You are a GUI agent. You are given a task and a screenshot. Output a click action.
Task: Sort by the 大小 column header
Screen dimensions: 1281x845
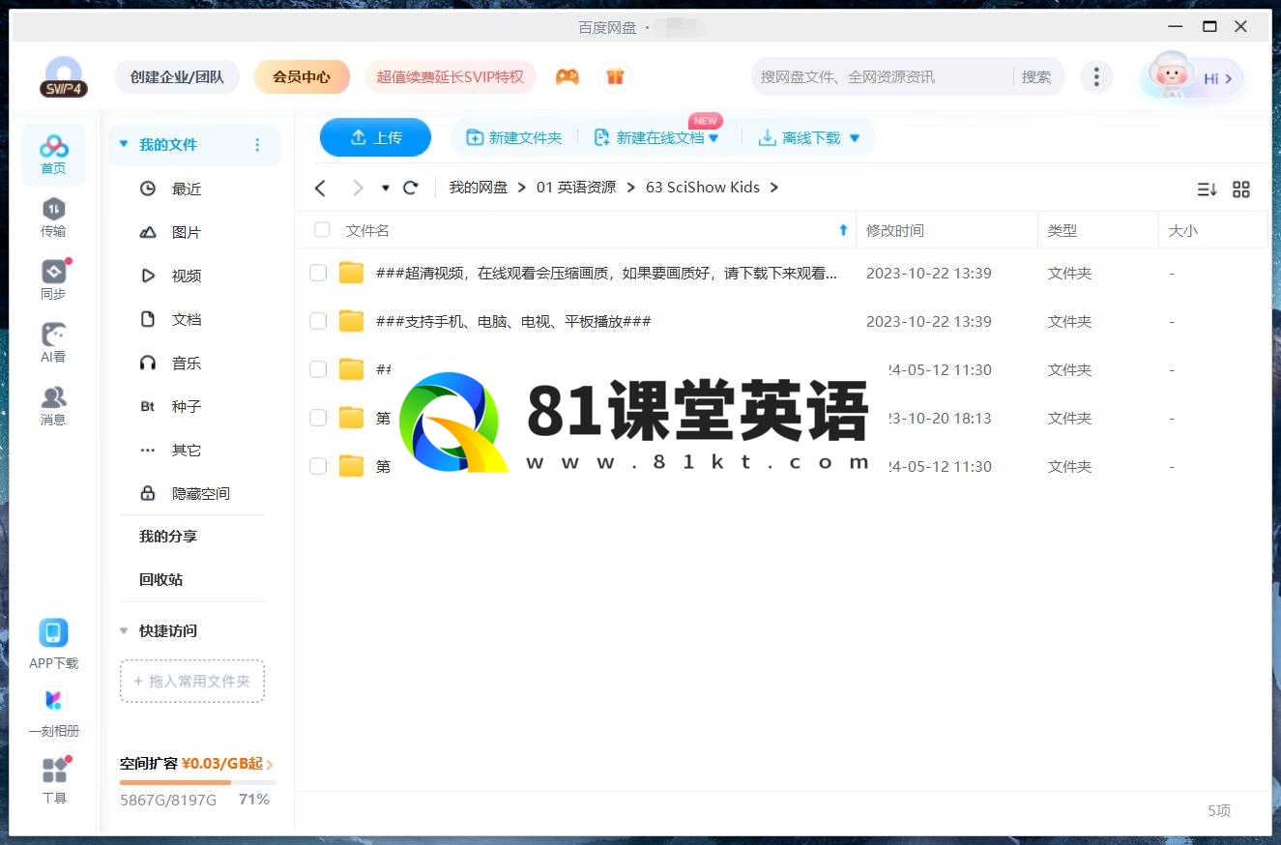pyautogui.click(x=1183, y=230)
